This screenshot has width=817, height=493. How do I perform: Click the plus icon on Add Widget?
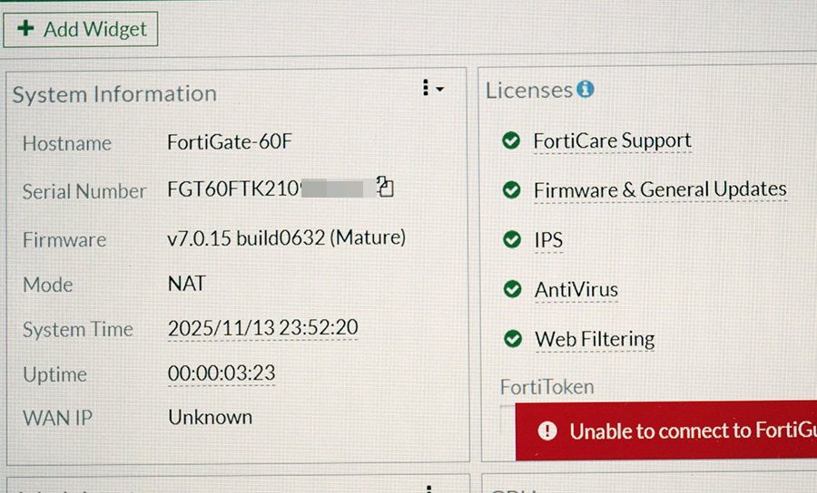25,29
